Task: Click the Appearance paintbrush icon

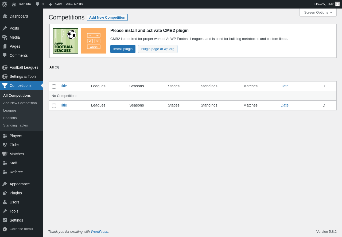Action: click(x=5, y=184)
